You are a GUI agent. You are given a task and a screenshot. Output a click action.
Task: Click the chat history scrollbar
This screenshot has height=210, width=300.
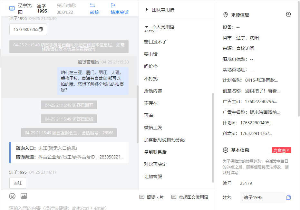[x=137, y=114]
